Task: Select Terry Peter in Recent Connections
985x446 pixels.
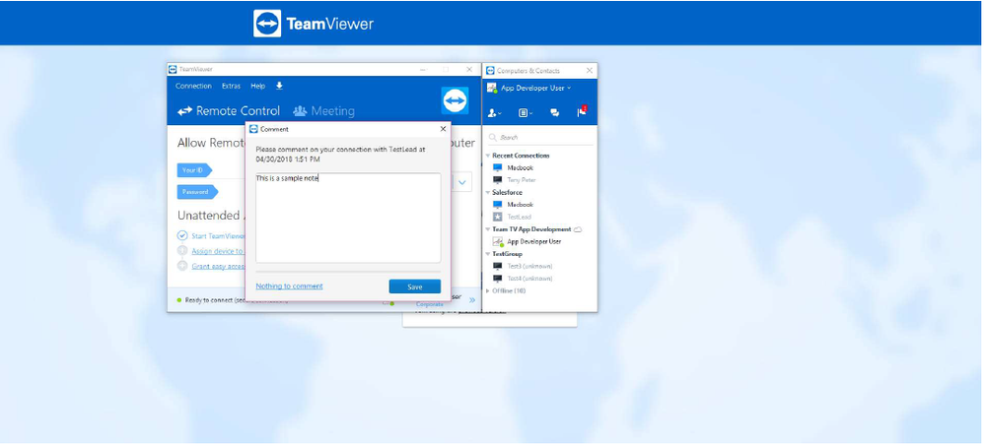Action: [x=522, y=180]
